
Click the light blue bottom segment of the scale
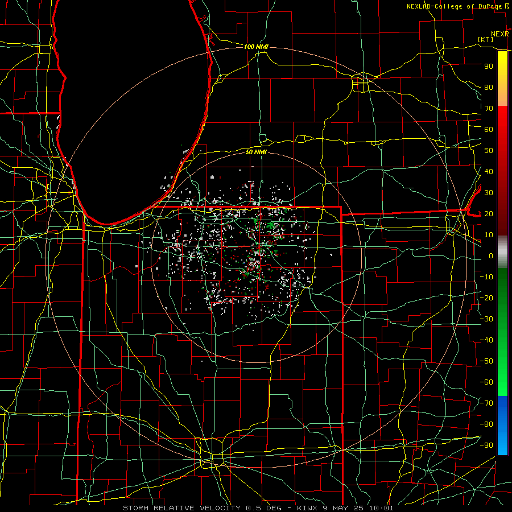(x=502, y=444)
